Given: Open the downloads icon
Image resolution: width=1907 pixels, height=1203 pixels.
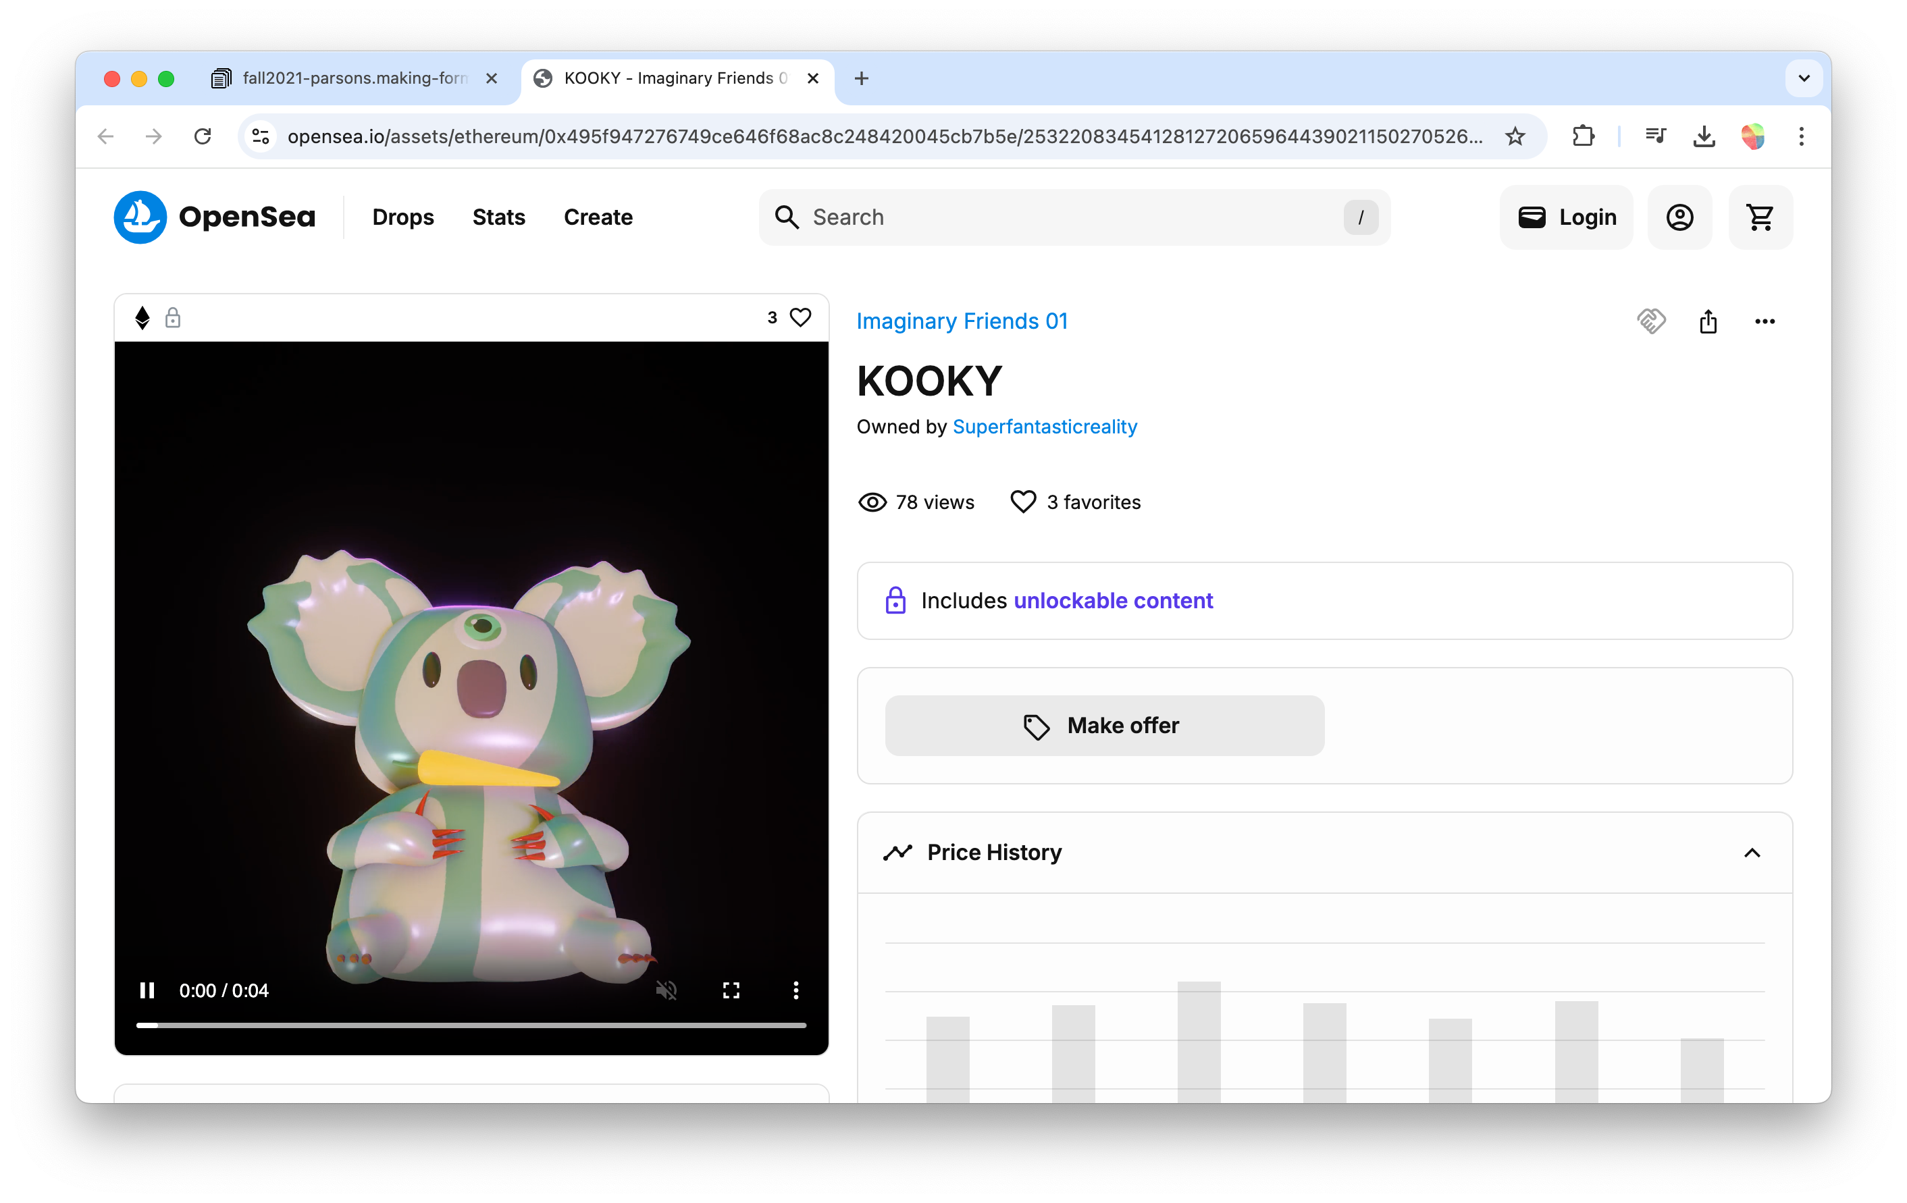Looking at the screenshot, I should (x=1704, y=136).
